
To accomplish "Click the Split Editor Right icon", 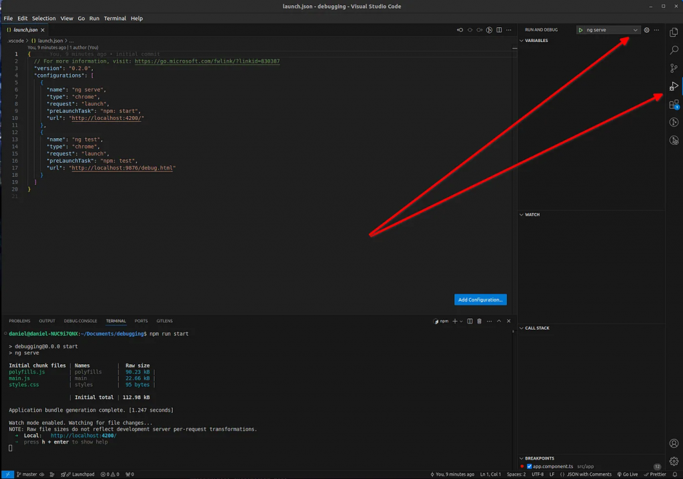I will pos(499,30).
